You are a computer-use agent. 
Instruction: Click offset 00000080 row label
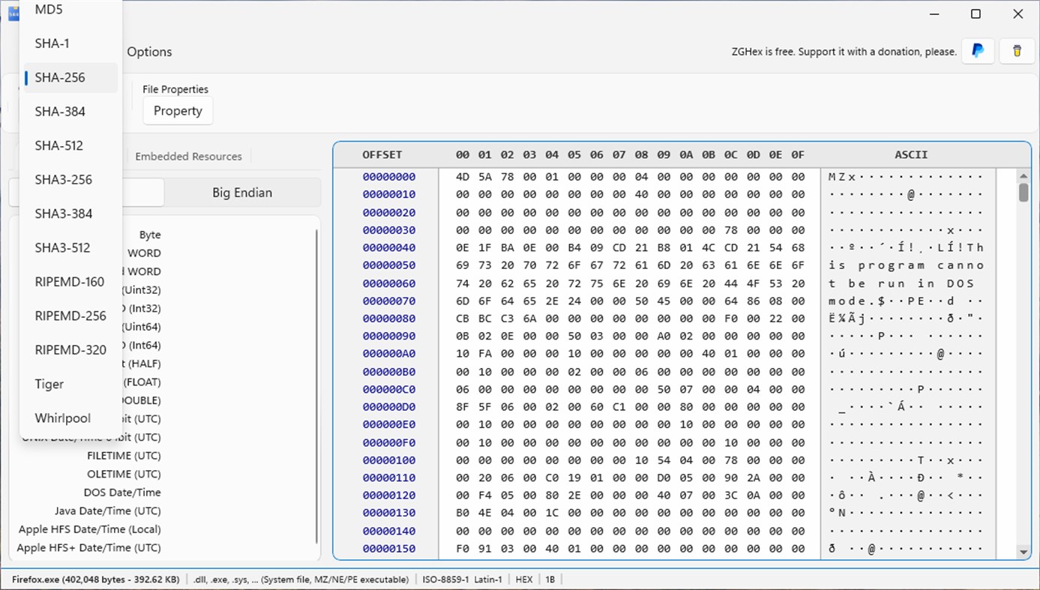[x=389, y=319]
